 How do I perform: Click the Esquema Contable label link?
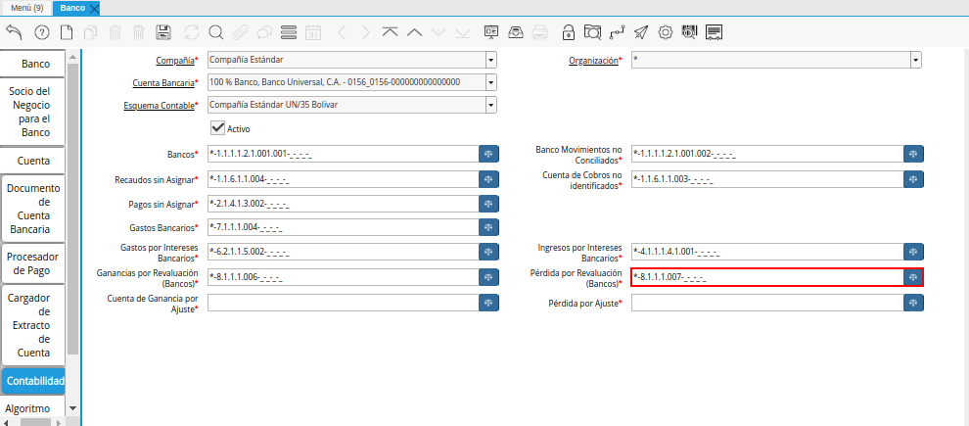(x=160, y=105)
